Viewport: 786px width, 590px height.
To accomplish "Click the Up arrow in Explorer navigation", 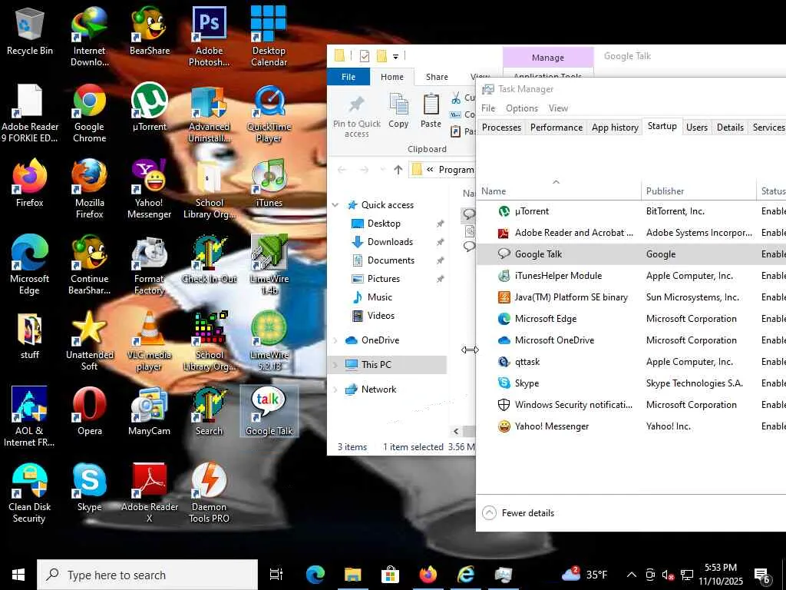I will point(398,170).
